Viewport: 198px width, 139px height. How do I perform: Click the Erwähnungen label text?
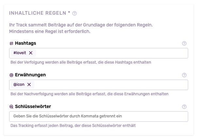30,75
